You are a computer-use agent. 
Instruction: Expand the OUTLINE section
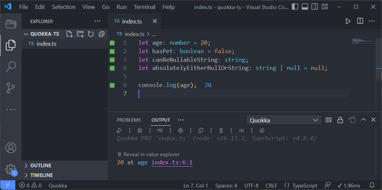[41, 165]
